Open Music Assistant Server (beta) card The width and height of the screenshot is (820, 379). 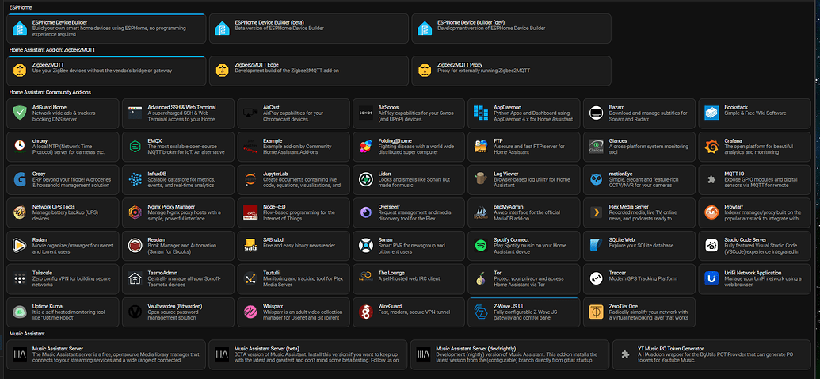click(308, 354)
